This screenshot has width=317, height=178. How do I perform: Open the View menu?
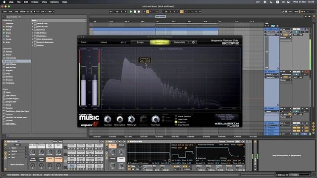(x=44, y=2)
